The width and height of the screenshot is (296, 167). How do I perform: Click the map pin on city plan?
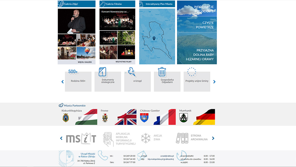point(154,39)
